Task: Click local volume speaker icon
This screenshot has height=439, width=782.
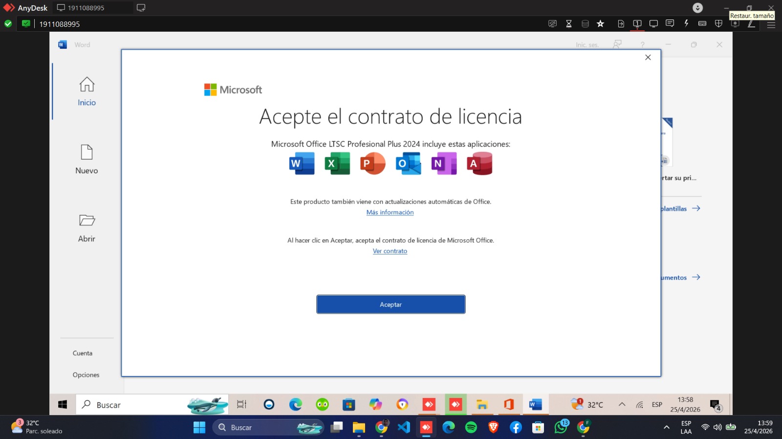Action: (x=717, y=427)
